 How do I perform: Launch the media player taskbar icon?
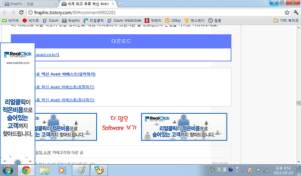tap(62, 170)
